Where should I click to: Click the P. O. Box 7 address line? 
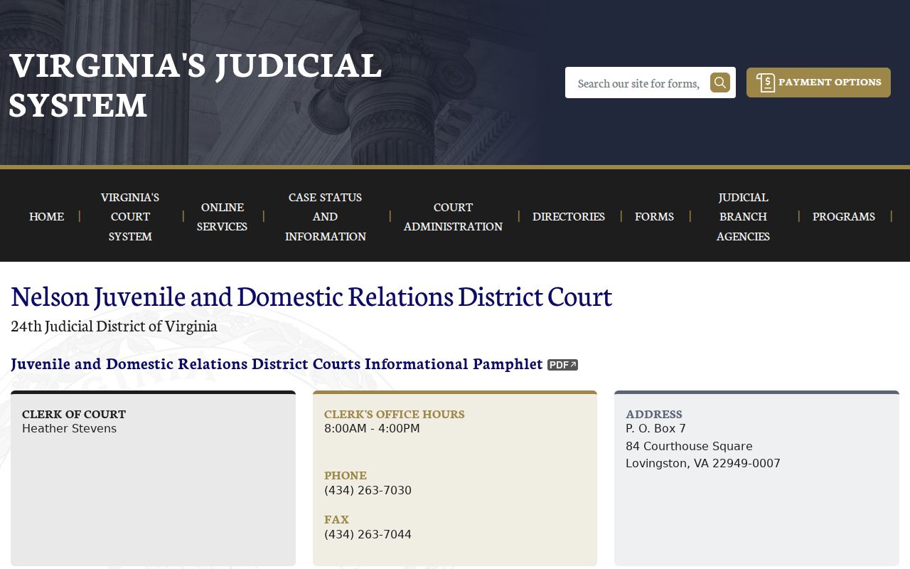[x=655, y=429]
